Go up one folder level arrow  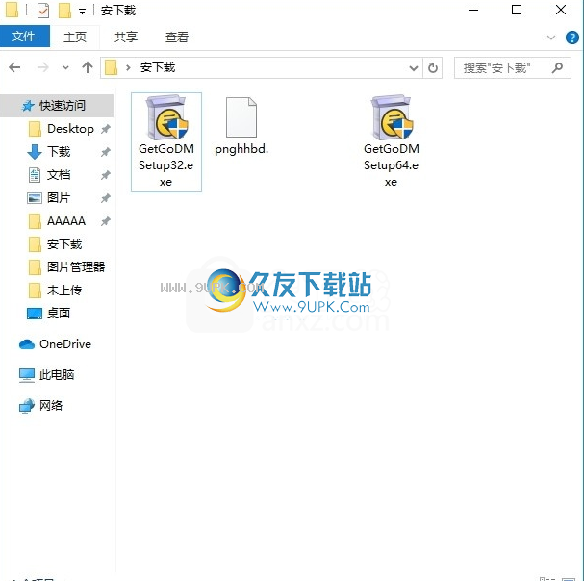pyautogui.click(x=88, y=67)
